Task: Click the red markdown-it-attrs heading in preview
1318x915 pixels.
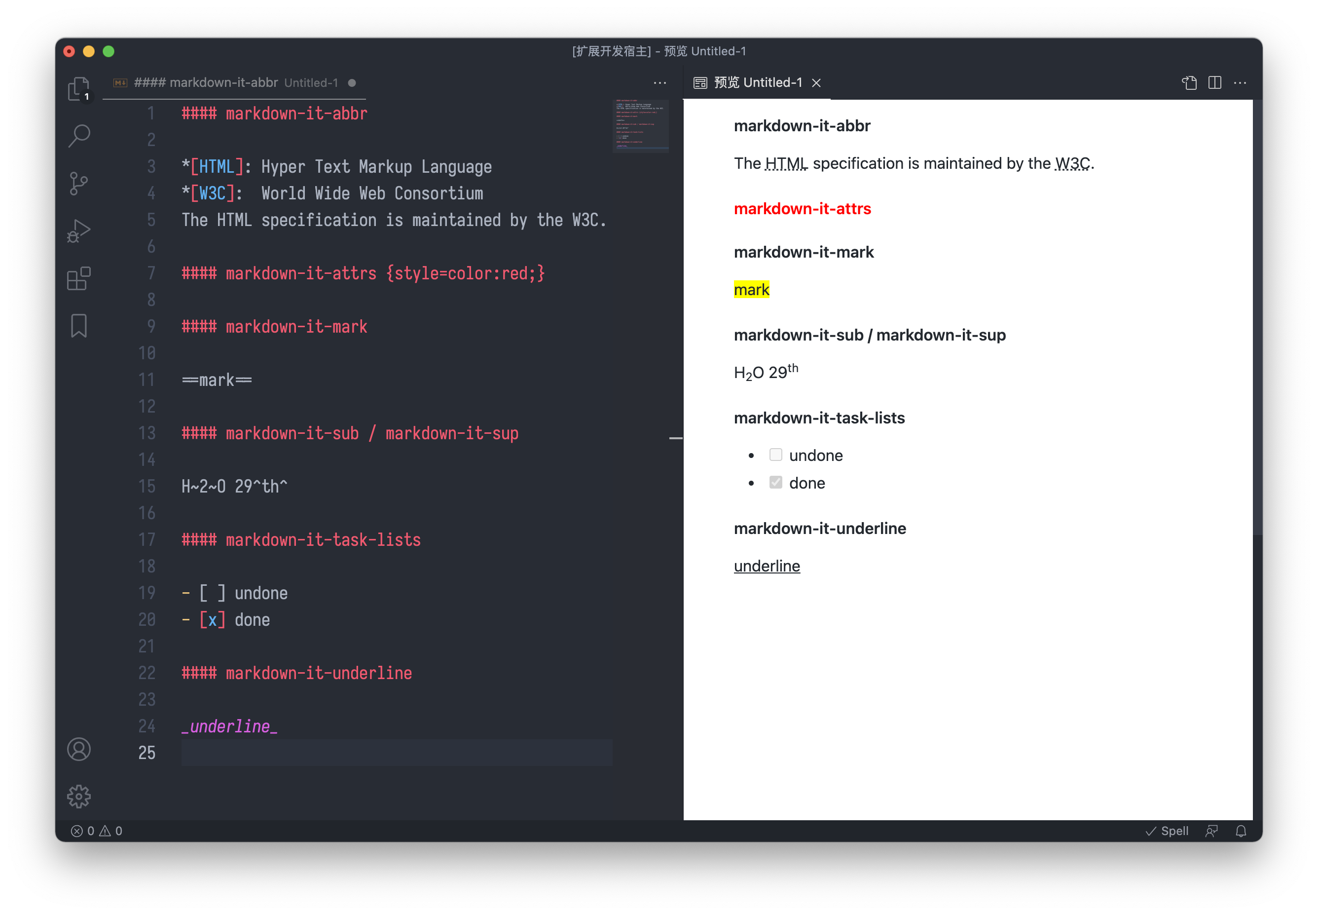Action: (802, 209)
